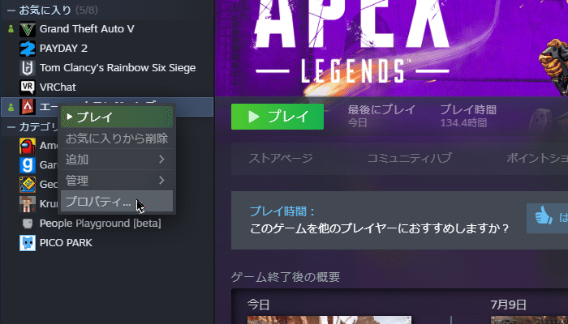Click friend-playing icon beside the Apex row
Screen dimensions: 568x324
coord(11,107)
